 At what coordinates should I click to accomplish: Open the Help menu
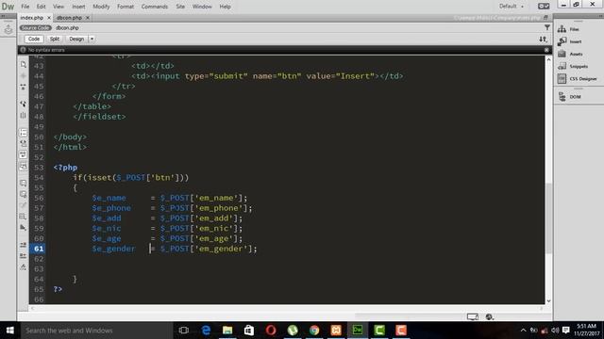[x=225, y=7]
